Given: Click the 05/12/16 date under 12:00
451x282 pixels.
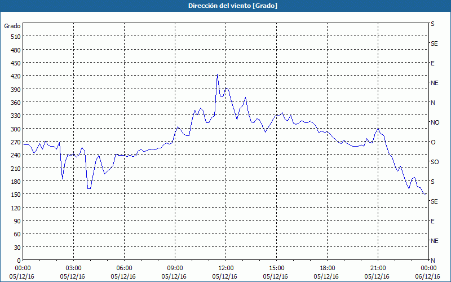Looking at the screenshot, I should (224, 276).
